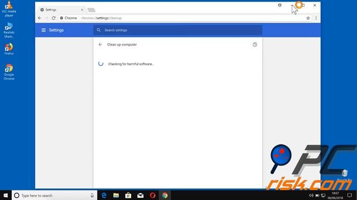Open the Windows Start menu
357x200 pixels.
click(x=6, y=195)
